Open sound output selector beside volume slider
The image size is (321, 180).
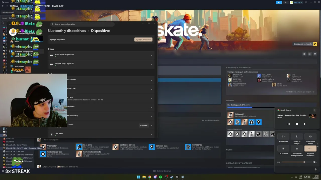pos(315,162)
